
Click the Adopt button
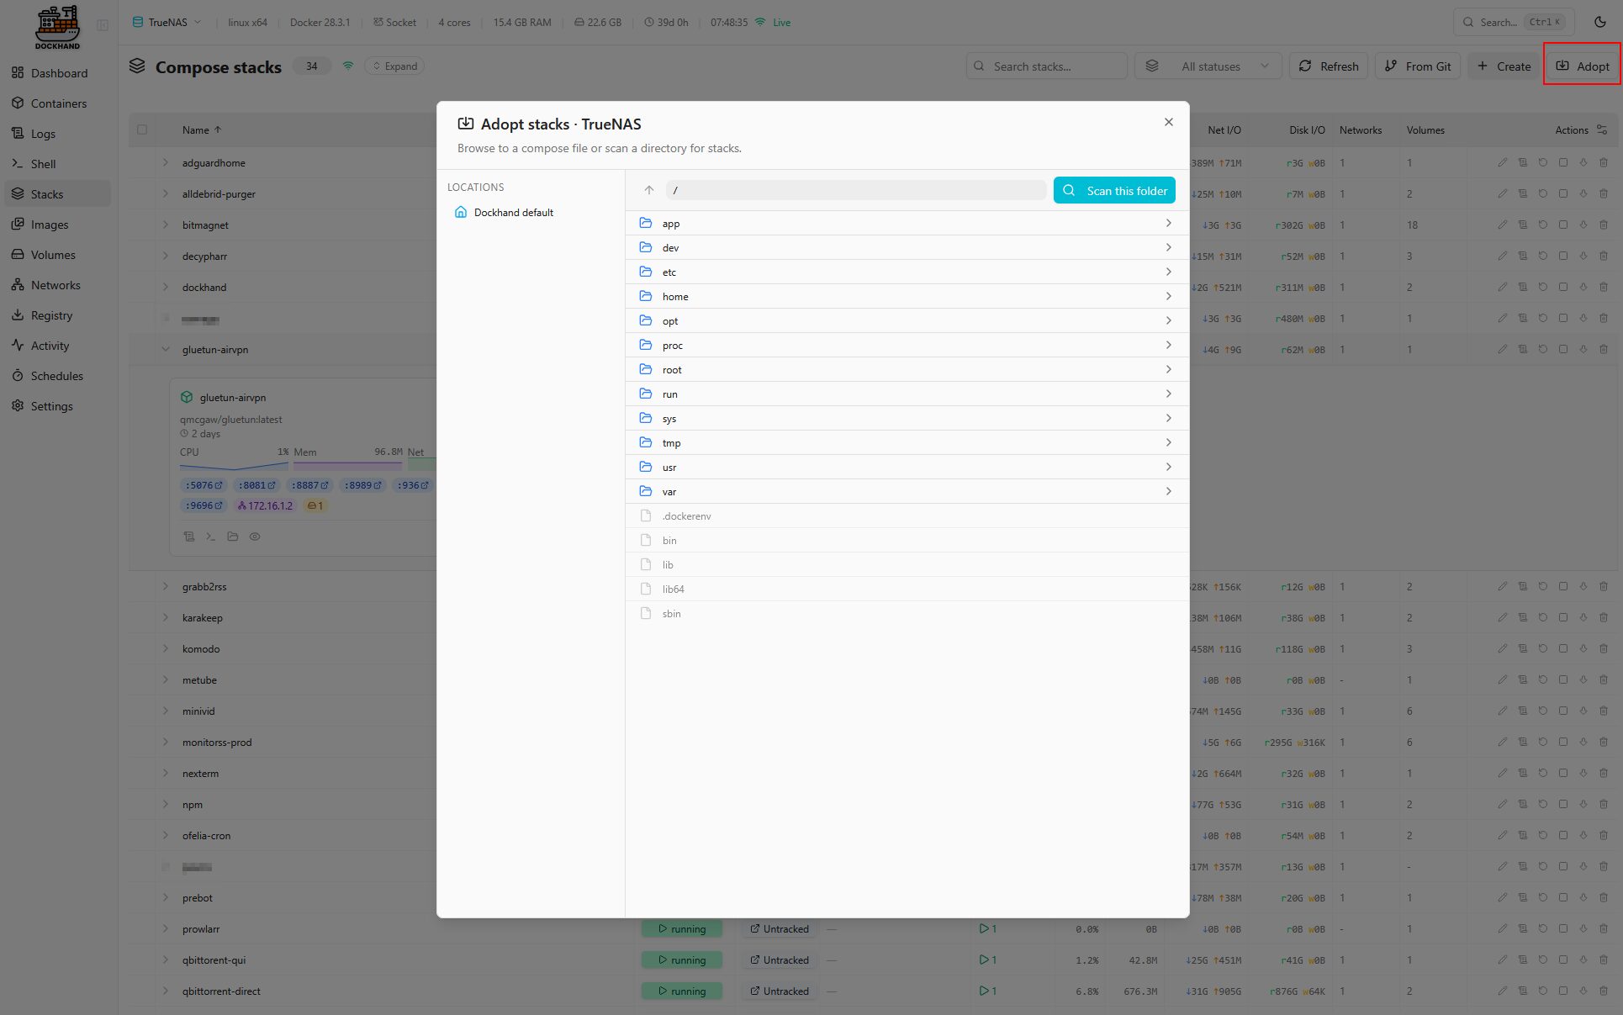tap(1582, 66)
